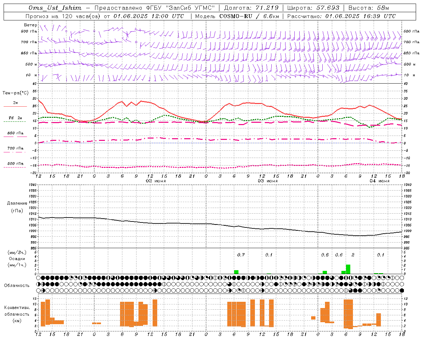Click the station name Oms_Ust_Ishim
The image size is (421, 337).
click(55, 8)
